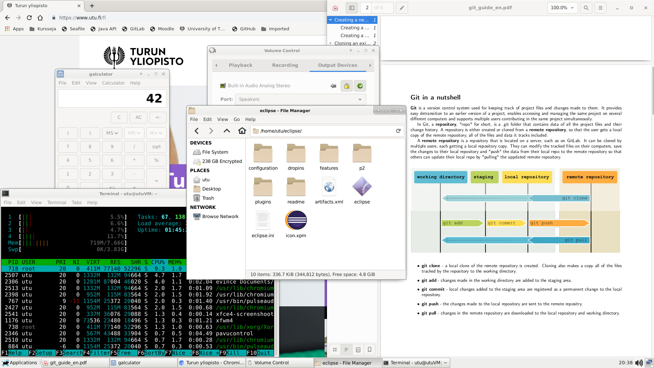654x368 pixels.
Task: Open a new Chromium tab
Action: [92, 6]
